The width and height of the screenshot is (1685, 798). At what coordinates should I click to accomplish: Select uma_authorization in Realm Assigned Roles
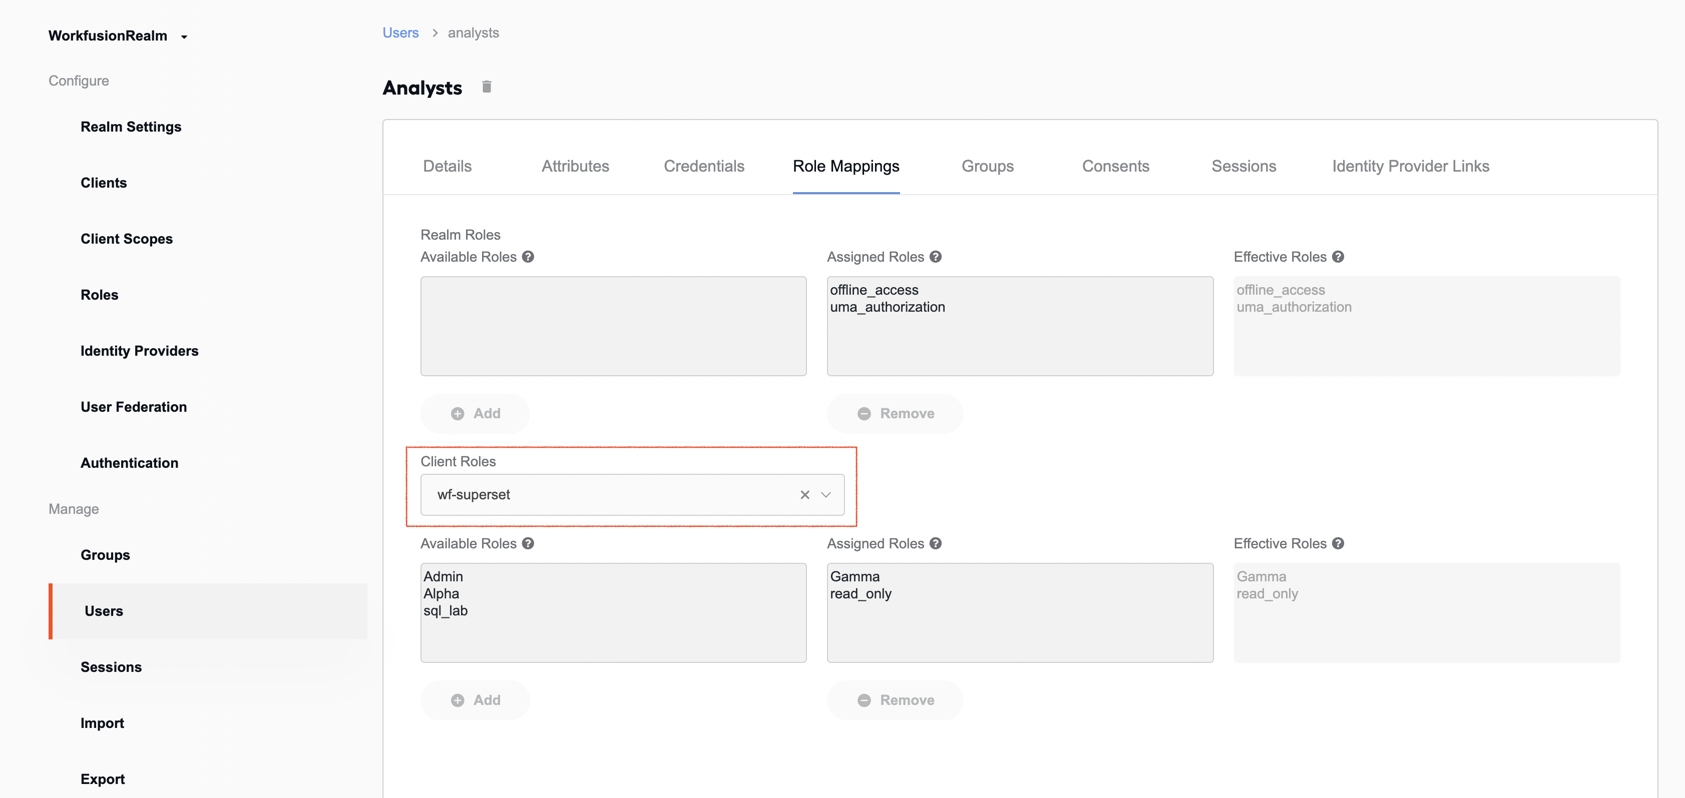(887, 307)
